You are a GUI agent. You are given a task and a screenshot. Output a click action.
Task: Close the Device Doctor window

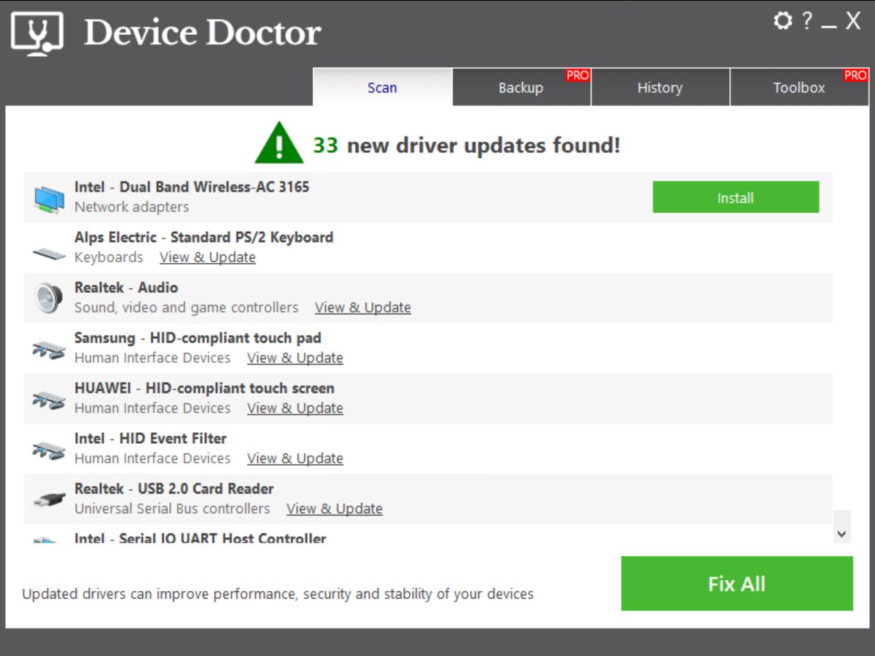(x=853, y=21)
